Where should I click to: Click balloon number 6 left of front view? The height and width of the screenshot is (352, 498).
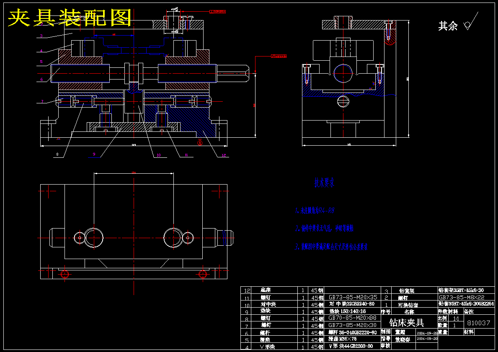(41, 80)
